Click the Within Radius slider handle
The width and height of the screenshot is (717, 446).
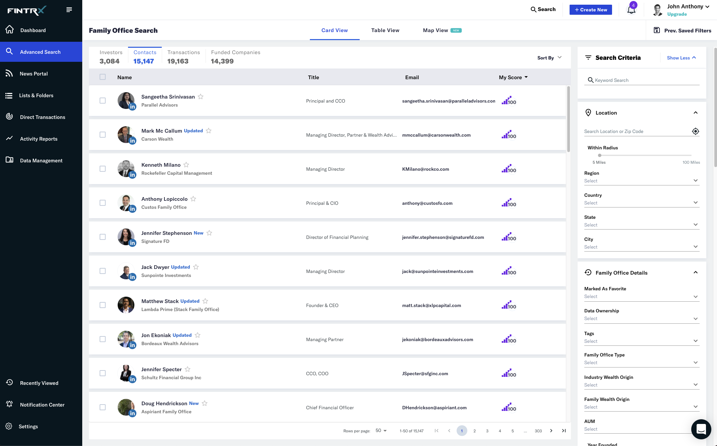(600, 155)
